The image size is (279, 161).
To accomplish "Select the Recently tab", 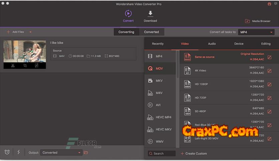I will pyautogui.click(x=158, y=44).
